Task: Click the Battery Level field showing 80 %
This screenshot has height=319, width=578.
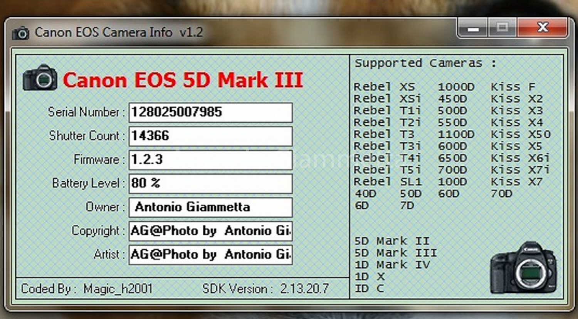Action: pos(210,183)
